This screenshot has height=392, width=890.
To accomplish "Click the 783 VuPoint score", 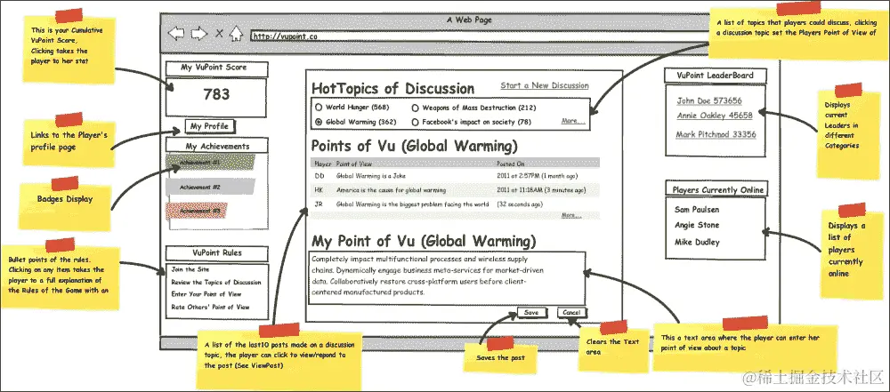I will (x=216, y=94).
